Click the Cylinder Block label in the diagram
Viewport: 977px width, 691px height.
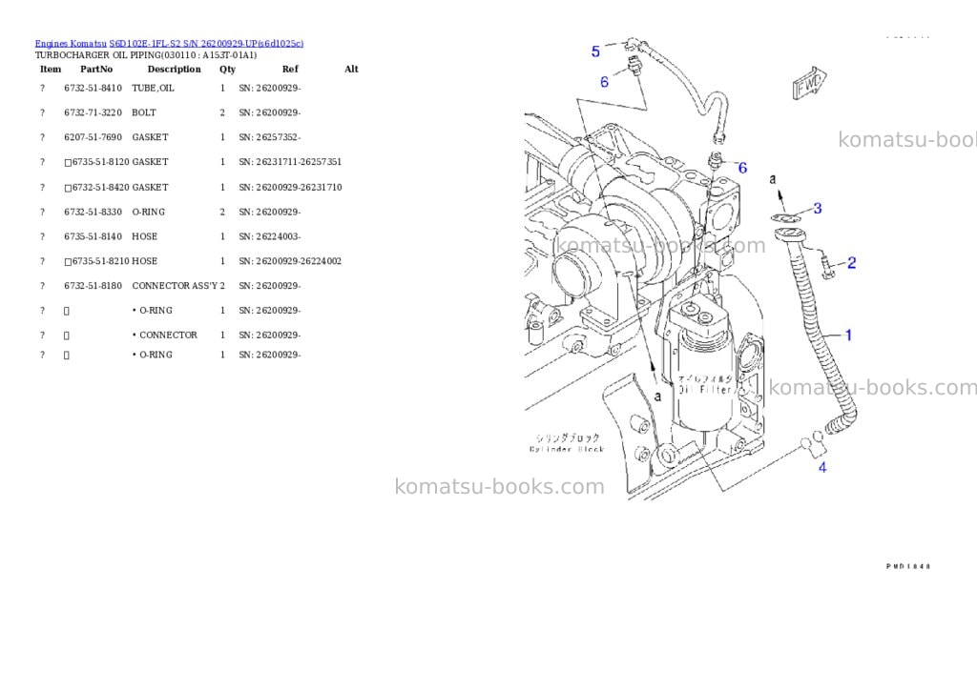567,450
